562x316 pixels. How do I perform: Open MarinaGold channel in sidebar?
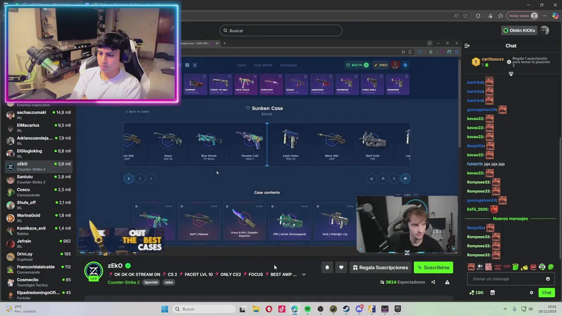click(x=38, y=218)
